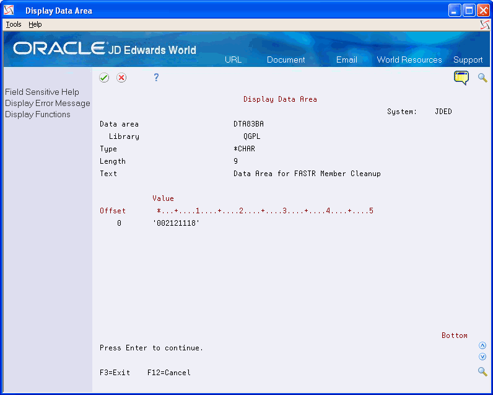Click the top-right magnifier search icon
The width and height of the screenshot is (493, 395).
pos(482,78)
